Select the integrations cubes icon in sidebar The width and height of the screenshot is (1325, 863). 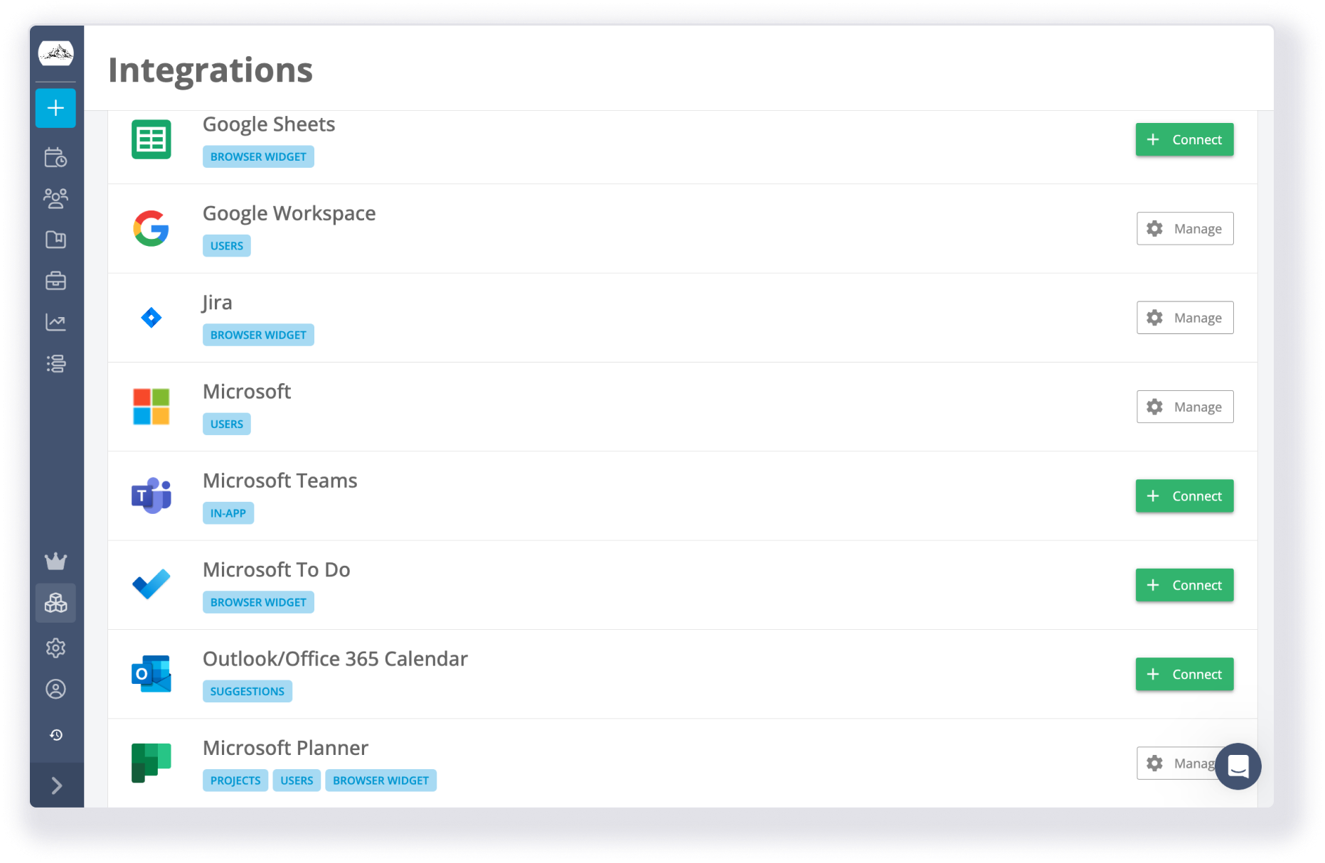pos(55,603)
